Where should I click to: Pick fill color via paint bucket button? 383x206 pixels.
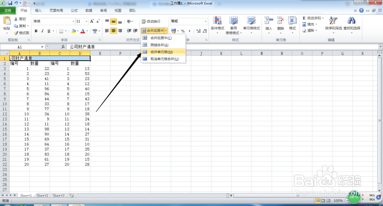(74, 31)
